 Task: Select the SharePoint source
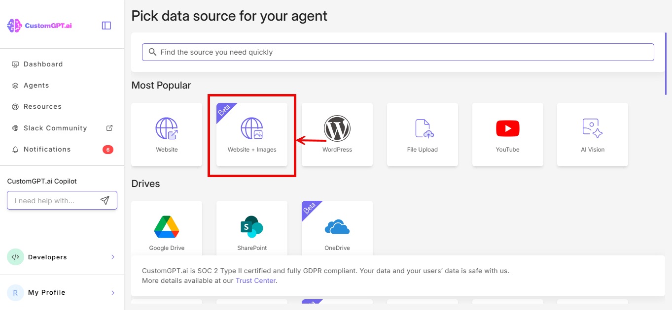pos(252,228)
